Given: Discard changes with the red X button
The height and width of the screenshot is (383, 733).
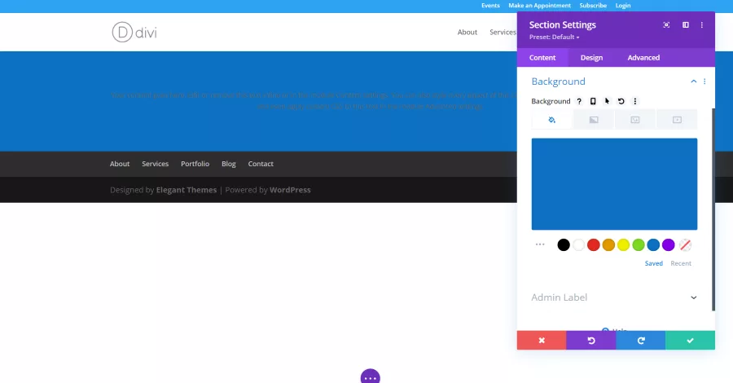Looking at the screenshot, I should 542,340.
